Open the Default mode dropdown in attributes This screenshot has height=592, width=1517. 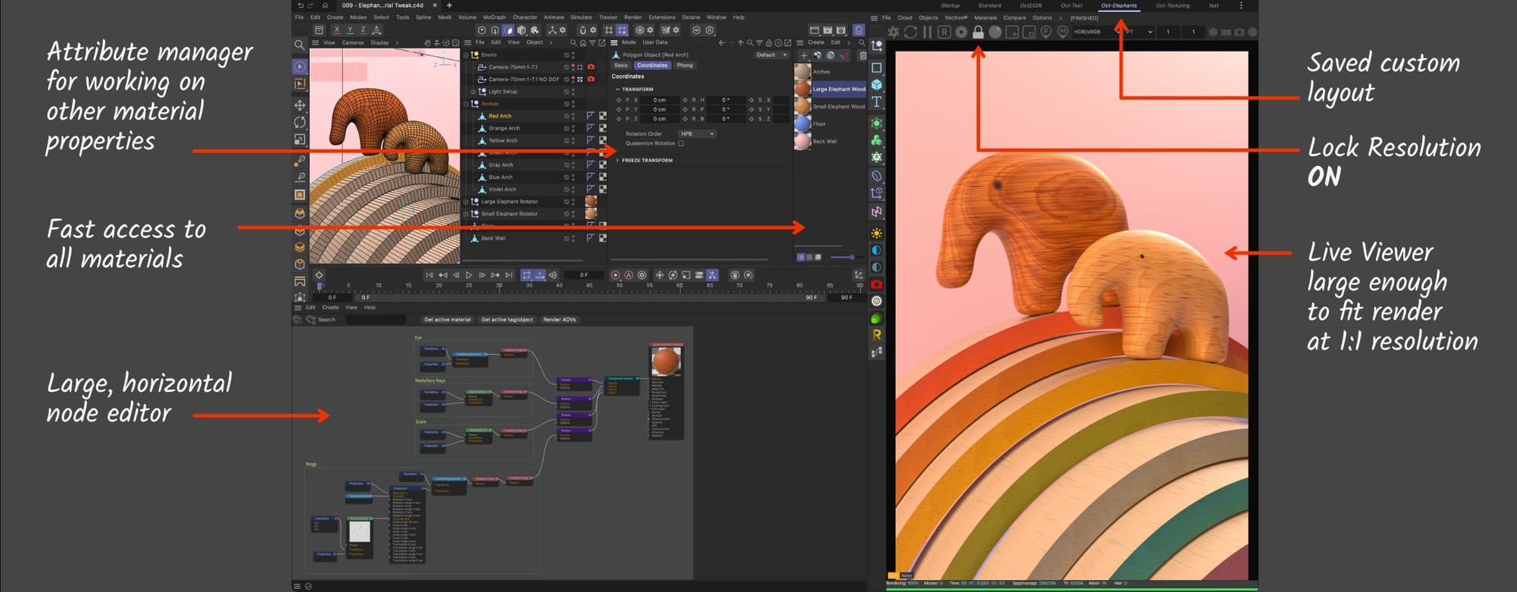[x=771, y=55]
